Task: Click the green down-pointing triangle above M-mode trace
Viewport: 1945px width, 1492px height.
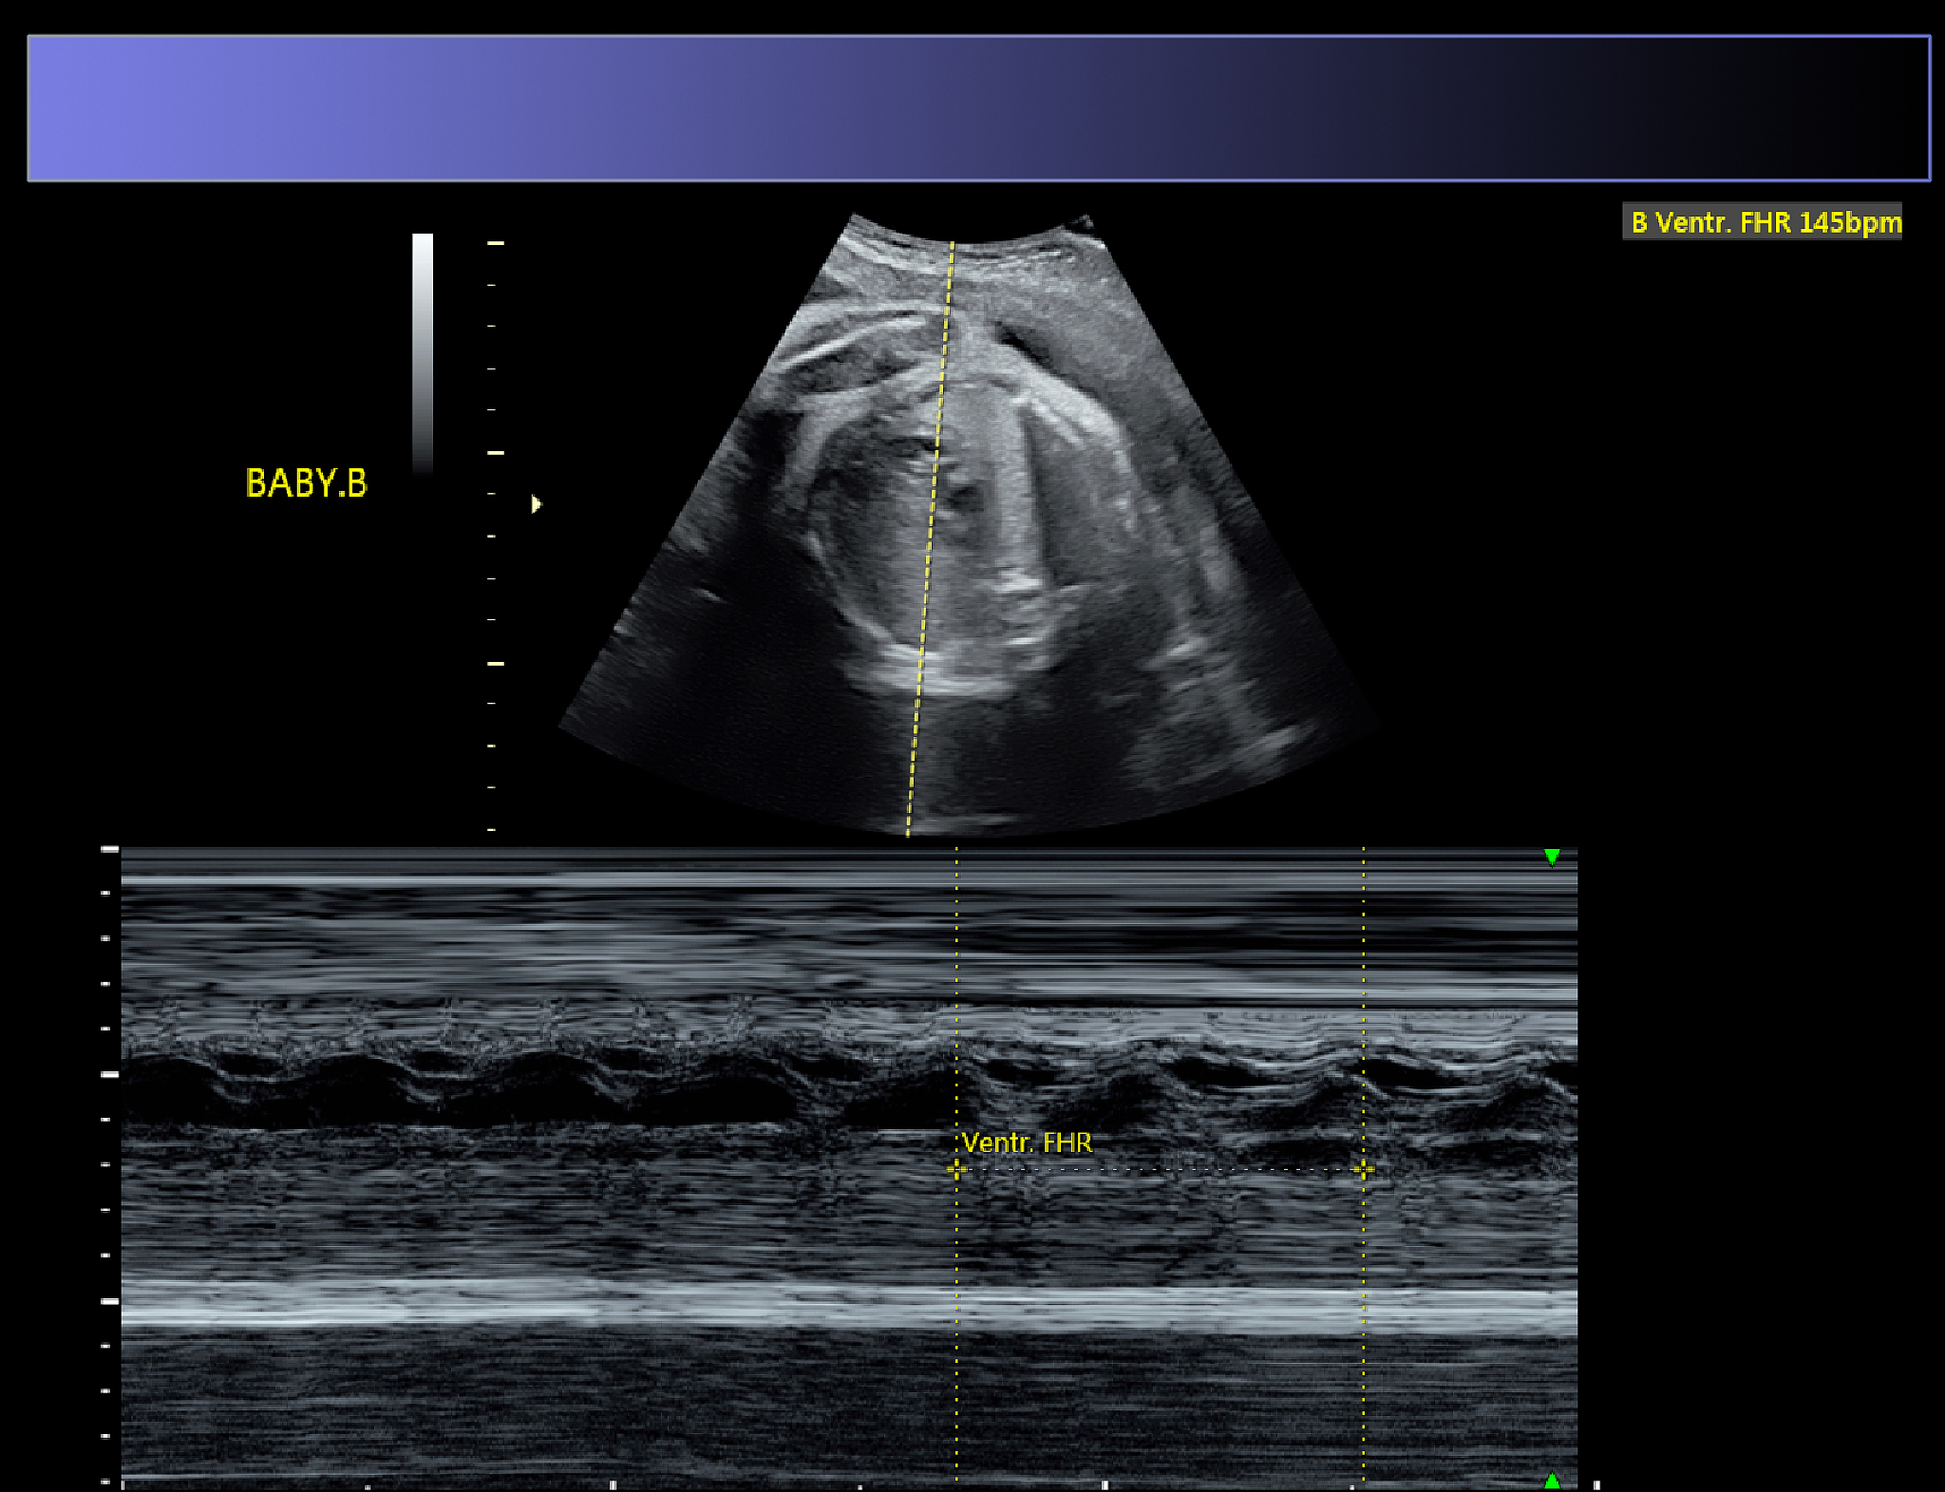Action: (x=1552, y=857)
